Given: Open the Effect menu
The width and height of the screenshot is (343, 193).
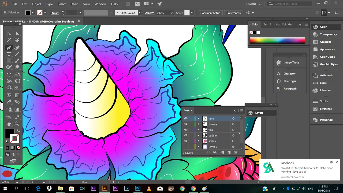Looking at the screenshot, I should pyautogui.click(x=74, y=4).
